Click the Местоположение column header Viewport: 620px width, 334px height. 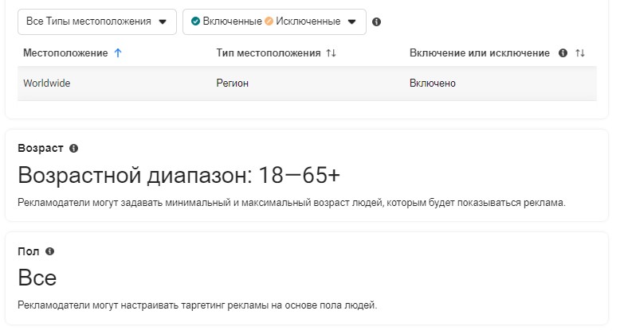[x=65, y=53]
